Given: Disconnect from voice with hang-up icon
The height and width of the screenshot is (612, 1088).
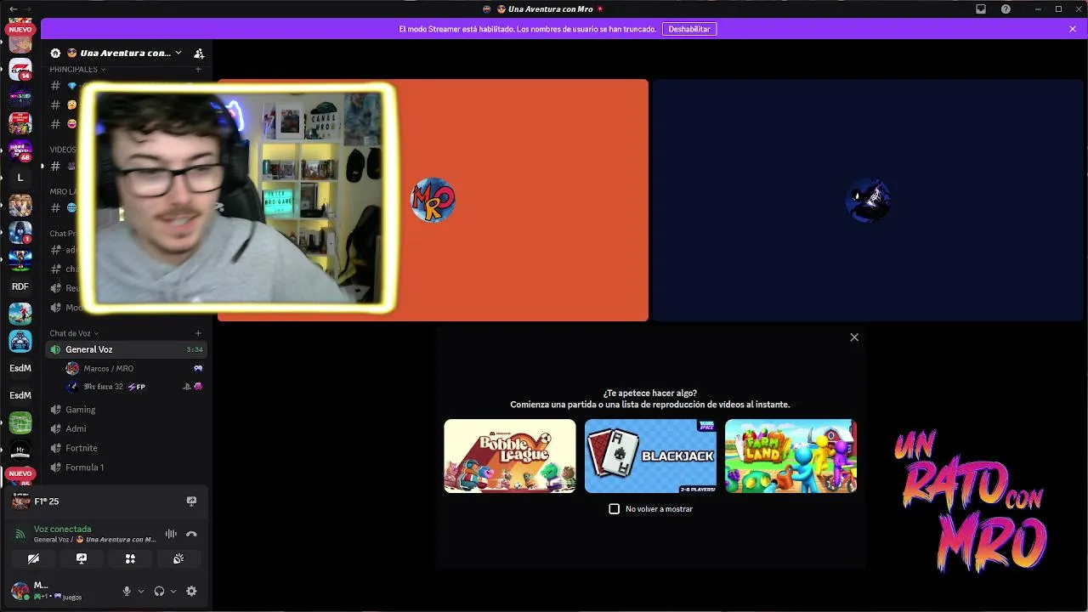Looking at the screenshot, I should click(191, 534).
